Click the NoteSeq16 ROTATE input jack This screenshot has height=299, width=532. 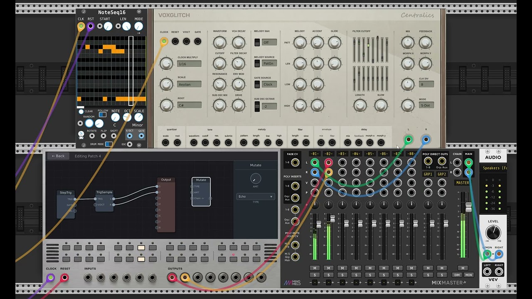pyautogui.click(x=92, y=136)
